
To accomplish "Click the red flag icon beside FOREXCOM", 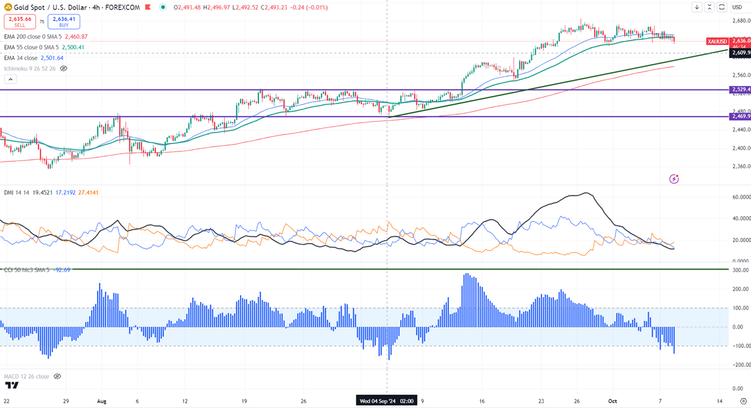I will click(x=148, y=7).
